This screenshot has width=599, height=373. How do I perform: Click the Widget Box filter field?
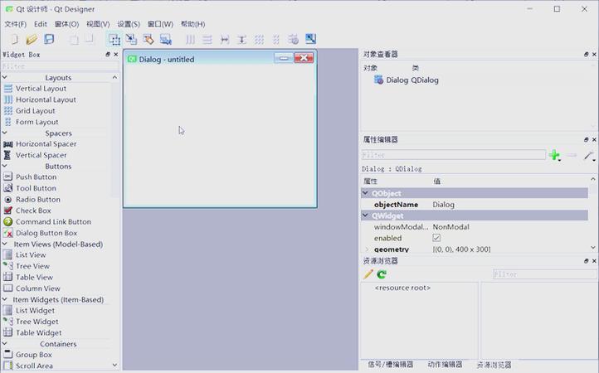(x=61, y=66)
